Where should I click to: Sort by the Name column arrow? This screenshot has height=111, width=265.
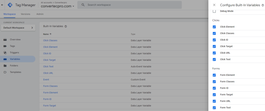tap(50, 34)
